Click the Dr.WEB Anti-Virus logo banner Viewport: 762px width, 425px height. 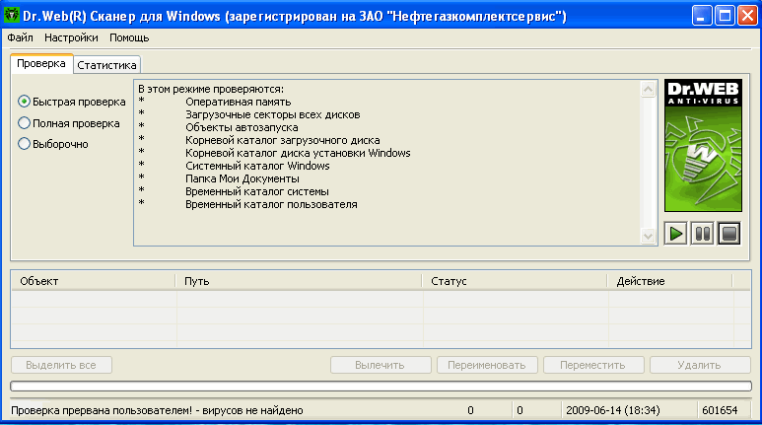click(703, 145)
